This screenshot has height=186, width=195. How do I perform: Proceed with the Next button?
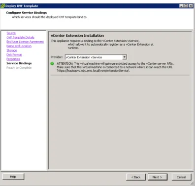pyautogui.click(x=158, y=177)
